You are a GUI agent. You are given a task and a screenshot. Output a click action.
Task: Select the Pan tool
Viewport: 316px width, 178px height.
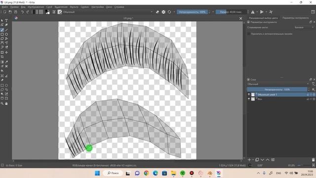click(x=6, y=103)
